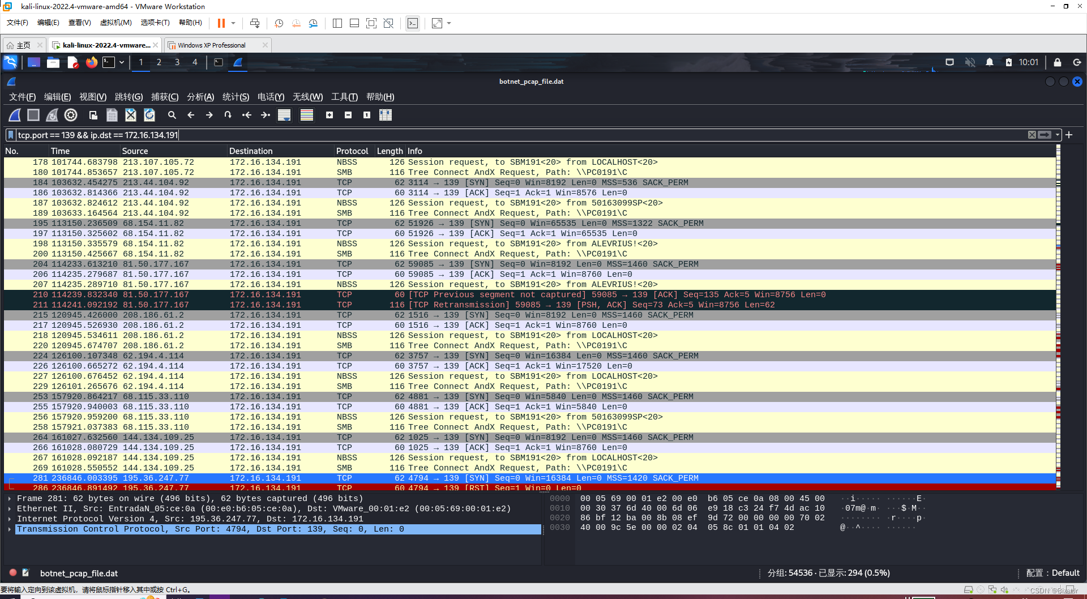Jump to the last packet icon
Image resolution: width=1087 pixels, height=599 pixels.
(266, 115)
